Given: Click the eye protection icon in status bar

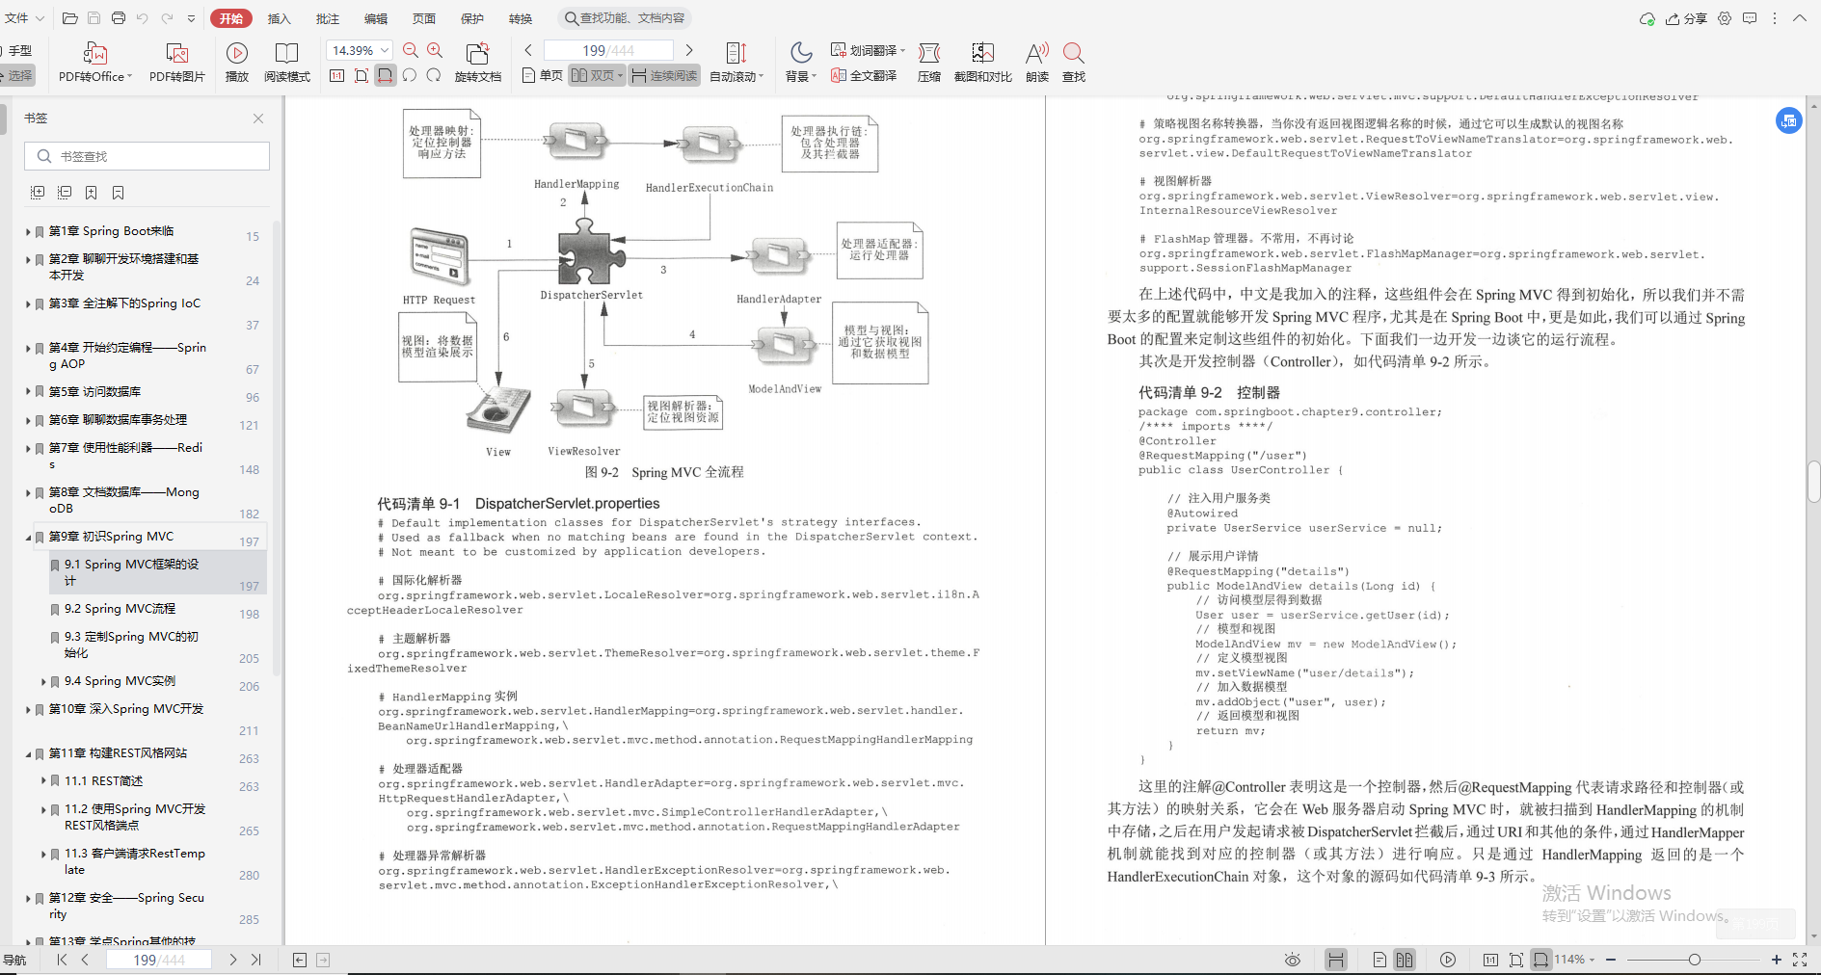Looking at the screenshot, I should click(x=1293, y=960).
